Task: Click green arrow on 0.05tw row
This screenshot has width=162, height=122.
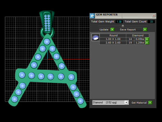Action: click(147, 39)
